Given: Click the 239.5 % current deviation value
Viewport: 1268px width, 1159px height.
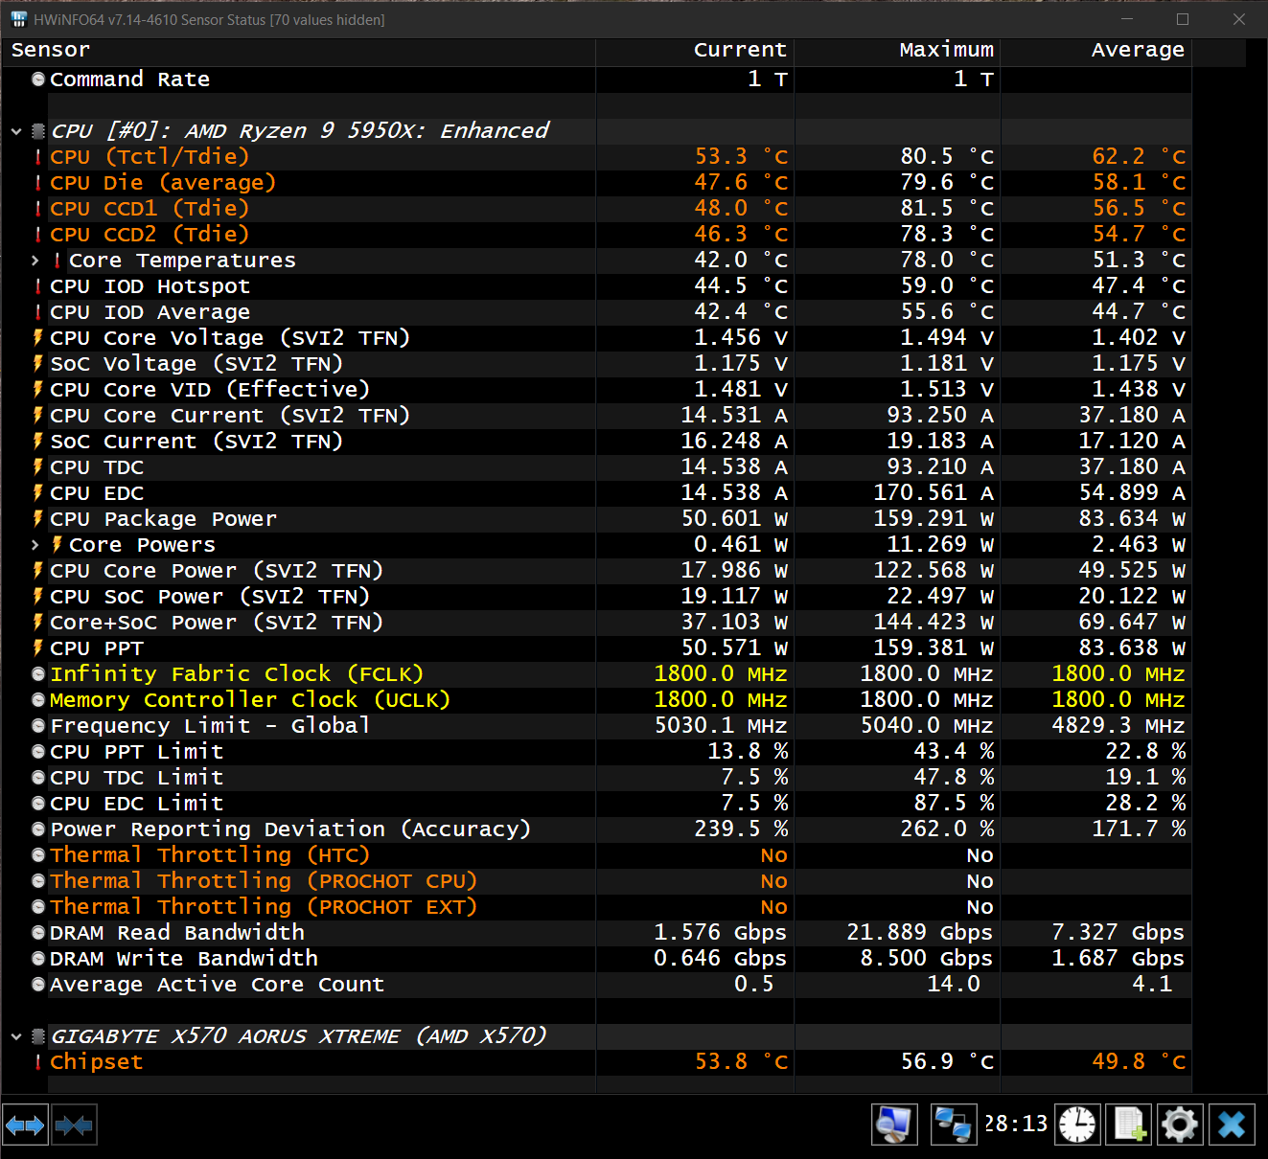Looking at the screenshot, I should pos(741,829).
